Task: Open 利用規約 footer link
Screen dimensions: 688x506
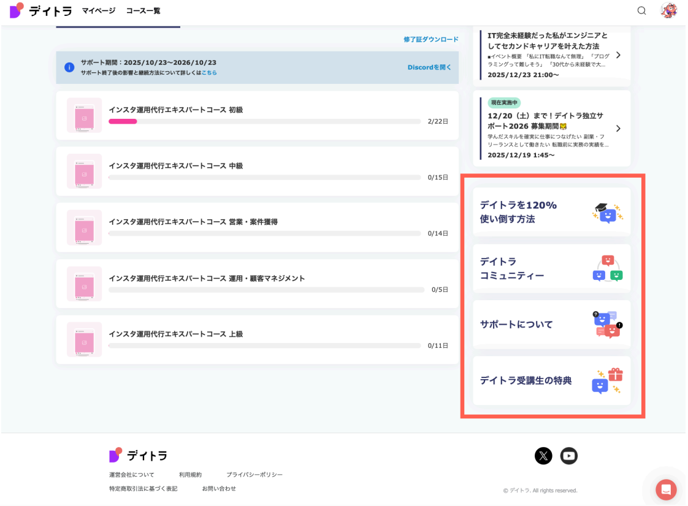Action: tap(190, 474)
